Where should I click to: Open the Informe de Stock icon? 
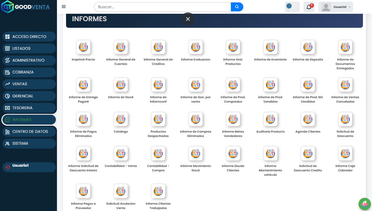click(x=121, y=85)
